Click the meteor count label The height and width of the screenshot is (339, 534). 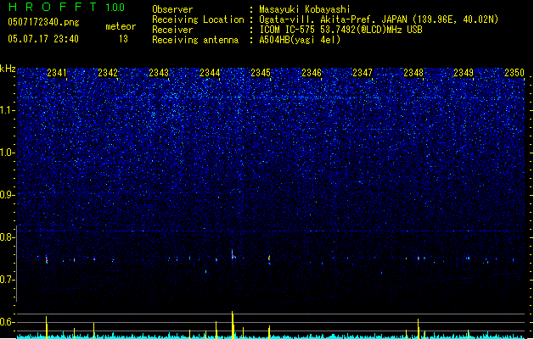(x=121, y=26)
